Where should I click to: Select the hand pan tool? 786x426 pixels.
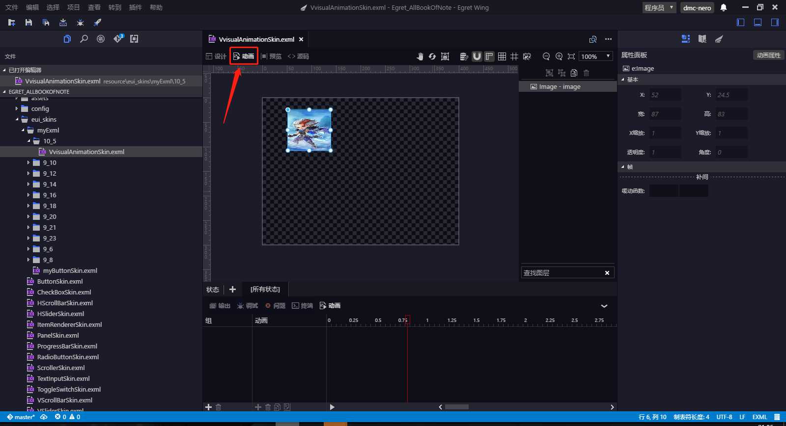(420, 56)
